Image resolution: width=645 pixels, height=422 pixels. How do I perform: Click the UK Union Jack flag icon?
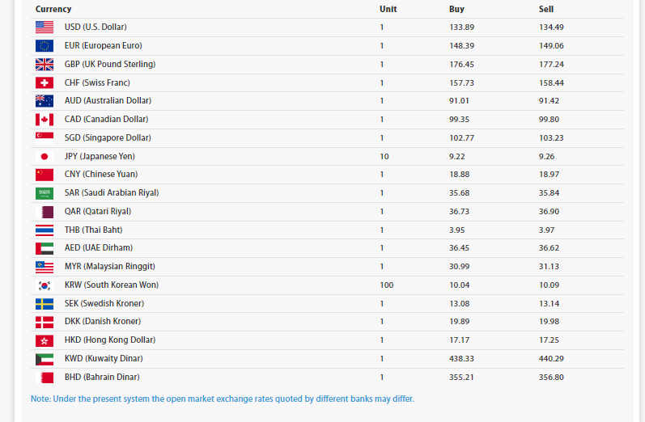point(45,64)
